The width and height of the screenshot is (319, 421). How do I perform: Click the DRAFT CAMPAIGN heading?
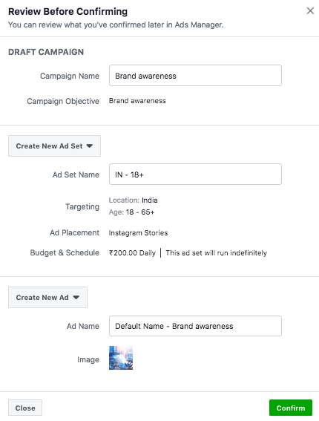[x=46, y=52]
